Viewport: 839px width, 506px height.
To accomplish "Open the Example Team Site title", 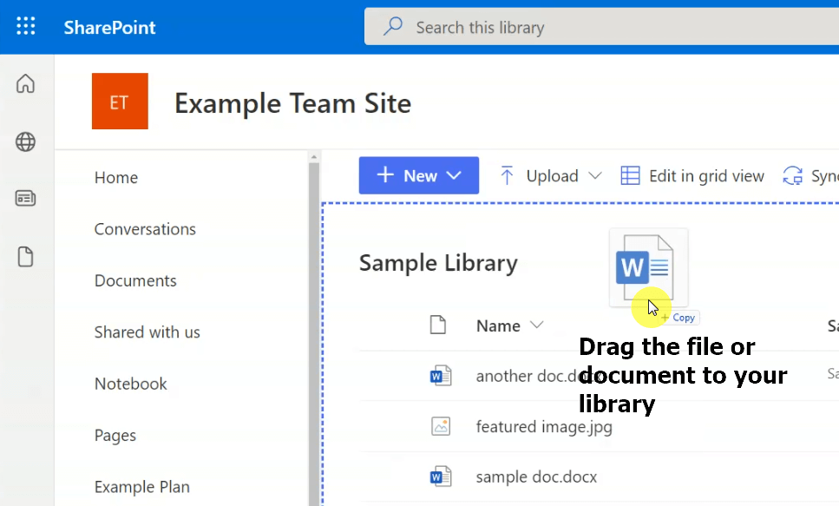I will click(x=292, y=103).
